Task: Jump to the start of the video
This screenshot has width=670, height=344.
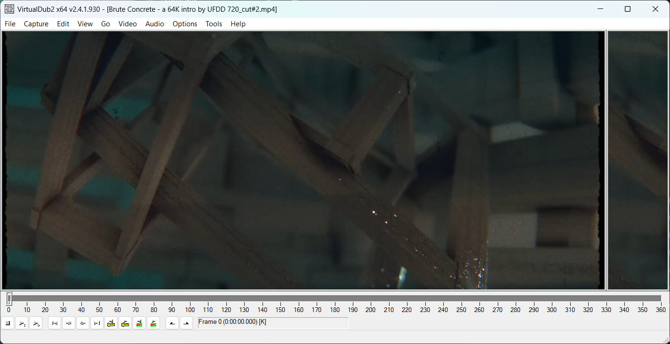Action: [x=55, y=323]
